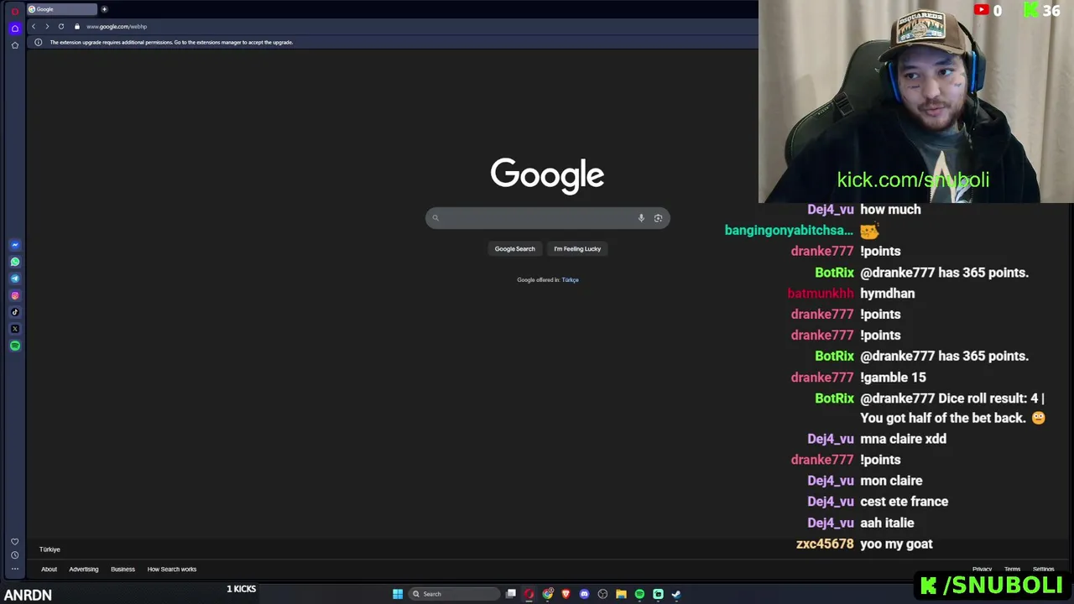
Task: Open the Opera menu logo
Action: pos(14,11)
